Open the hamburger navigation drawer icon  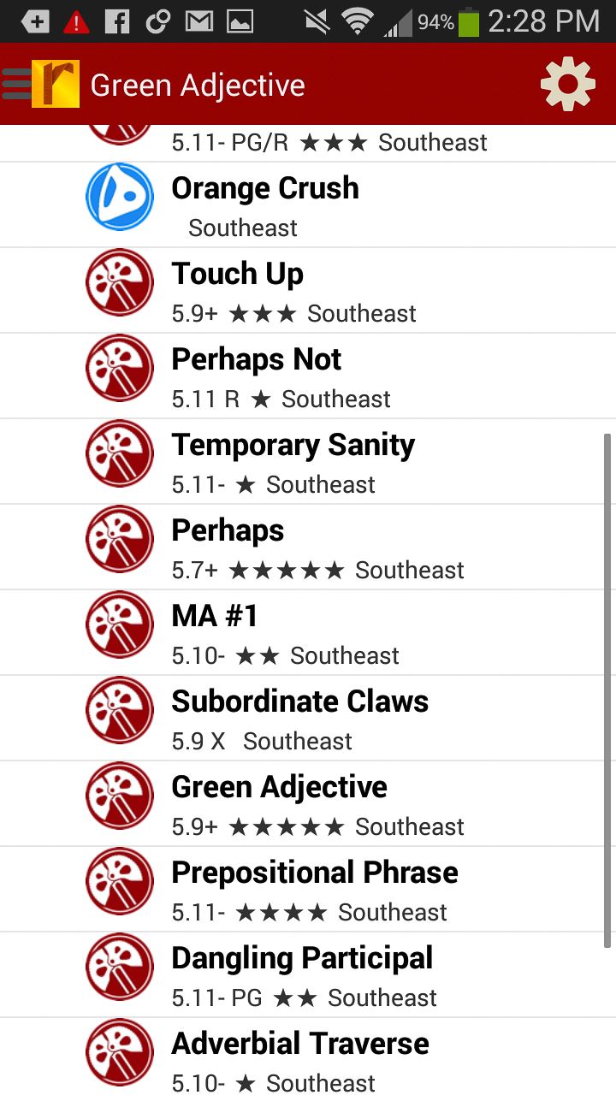(x=17, y=84)
